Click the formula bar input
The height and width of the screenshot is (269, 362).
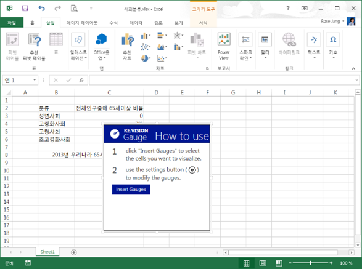point(221,80)
